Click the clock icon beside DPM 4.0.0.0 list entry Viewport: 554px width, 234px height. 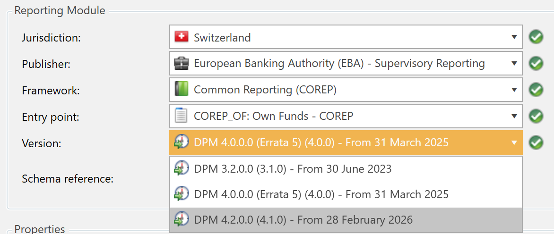[181, 194]
